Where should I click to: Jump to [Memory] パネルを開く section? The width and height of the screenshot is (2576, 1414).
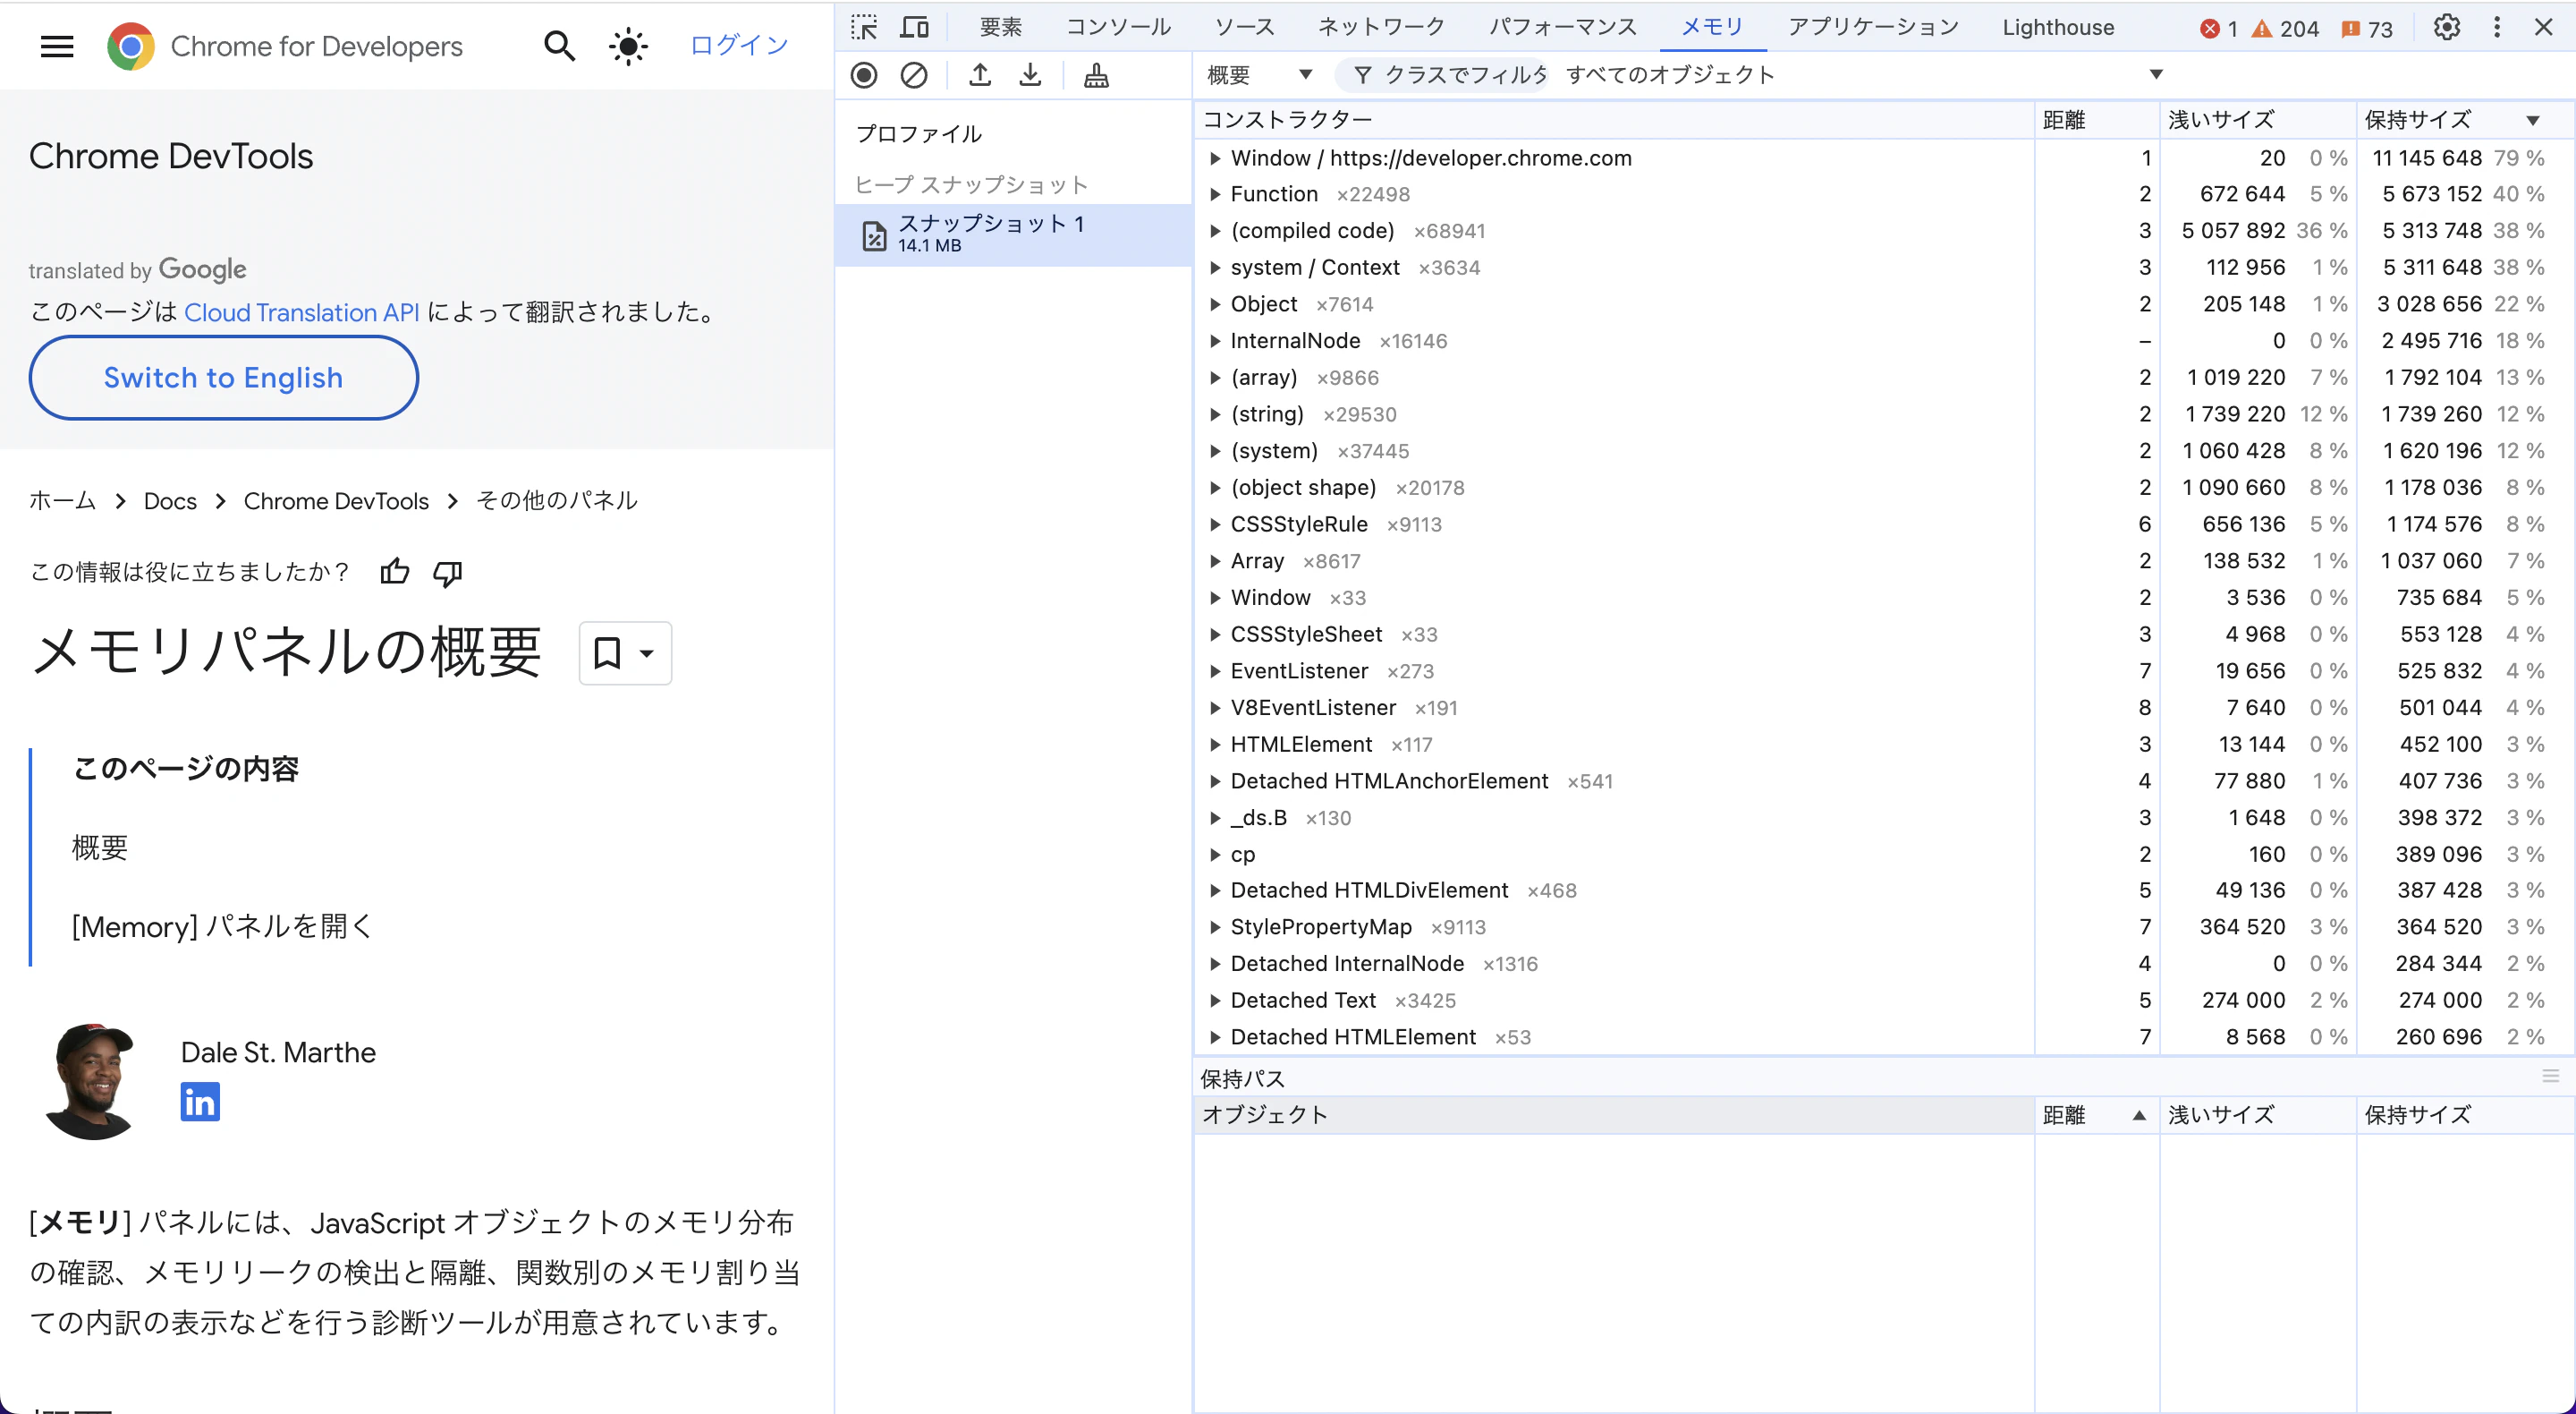click(x=222, y=926)
